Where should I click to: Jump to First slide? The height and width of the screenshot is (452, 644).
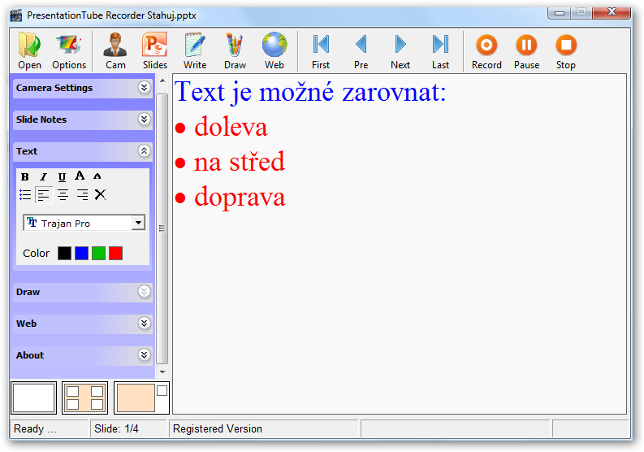[x=320, y=51]
